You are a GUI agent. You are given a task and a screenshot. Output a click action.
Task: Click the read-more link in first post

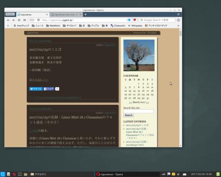(x=38, y=80)
